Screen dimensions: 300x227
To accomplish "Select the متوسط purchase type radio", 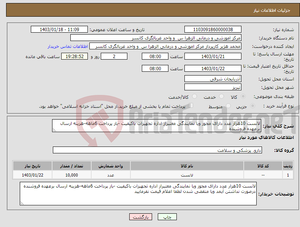I will [228, 106].
